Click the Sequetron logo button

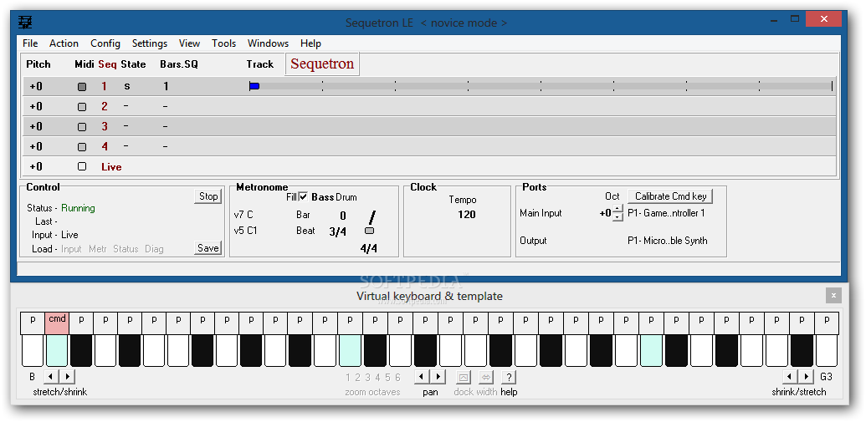pos(322,64)
